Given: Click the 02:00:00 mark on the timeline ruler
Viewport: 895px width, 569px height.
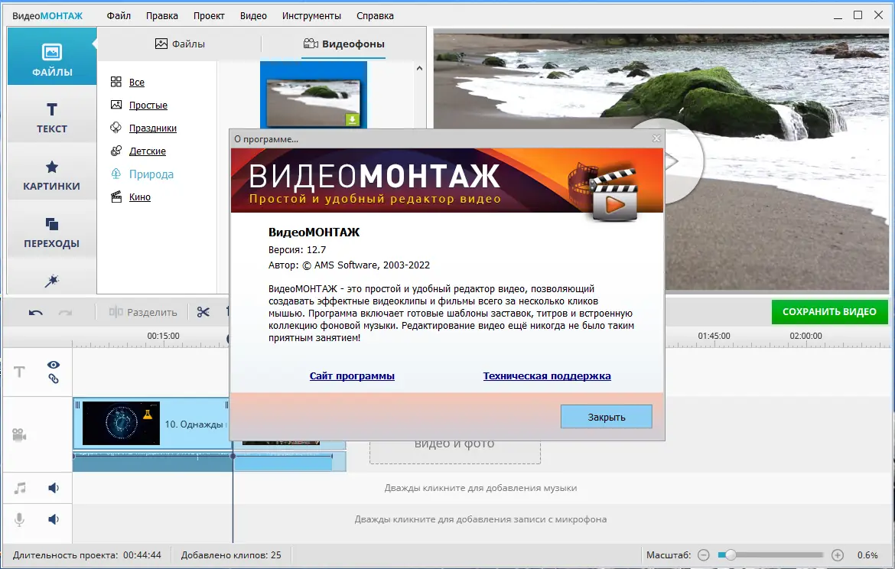Looking at the screenshot, I should (x=806, y=336).
